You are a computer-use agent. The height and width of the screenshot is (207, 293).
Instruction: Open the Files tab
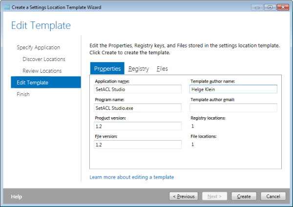[162, 68]
